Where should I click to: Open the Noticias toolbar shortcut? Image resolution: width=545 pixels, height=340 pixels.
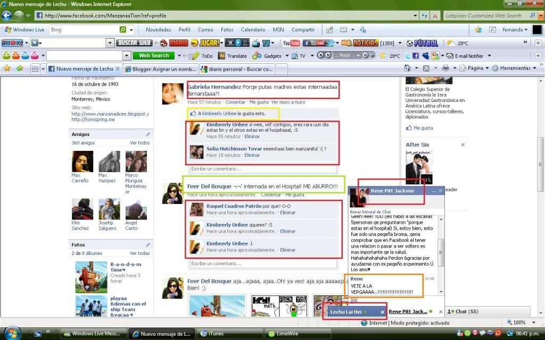(x=366, y=42)
